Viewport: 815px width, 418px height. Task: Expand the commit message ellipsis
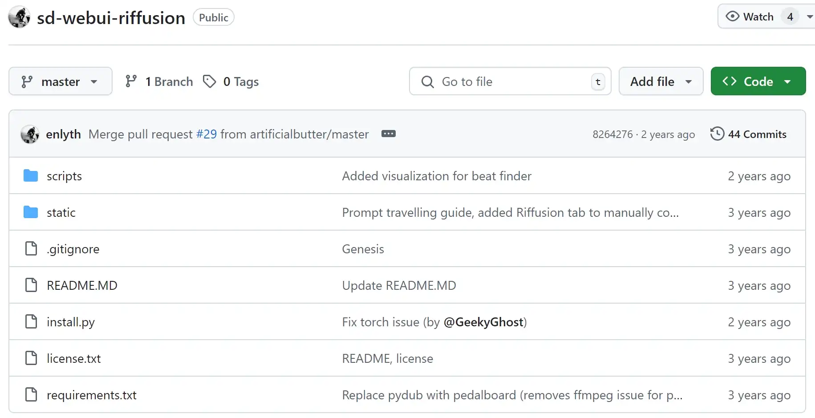coord(389,134)
